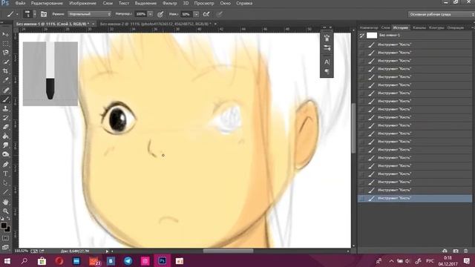Open the brush size preset picker
This screenshot has height=267, width=475.
click(35, 14)
